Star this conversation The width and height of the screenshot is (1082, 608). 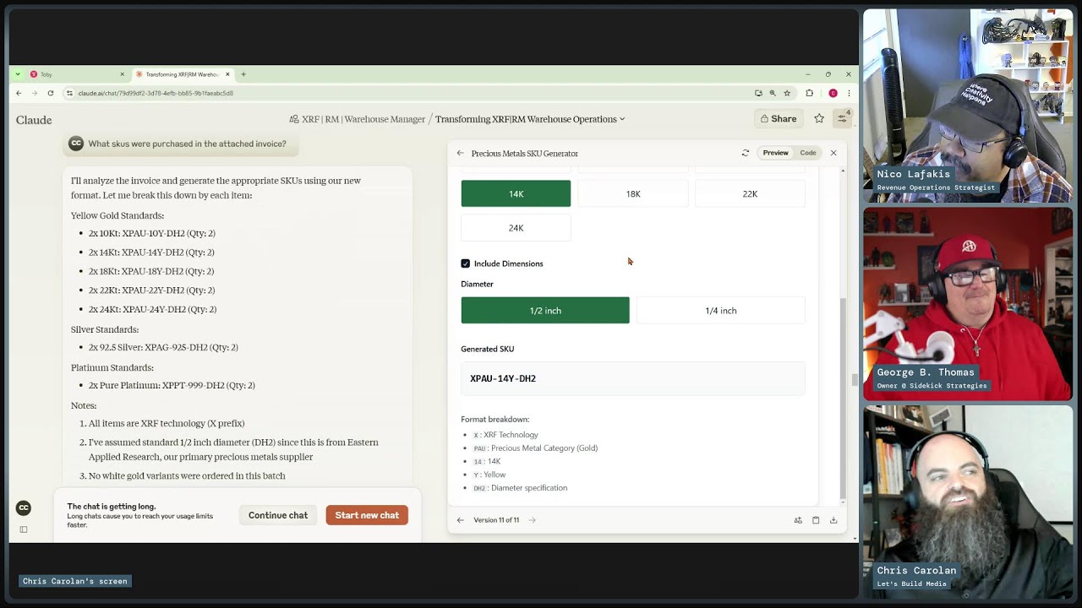pos(819,119)
